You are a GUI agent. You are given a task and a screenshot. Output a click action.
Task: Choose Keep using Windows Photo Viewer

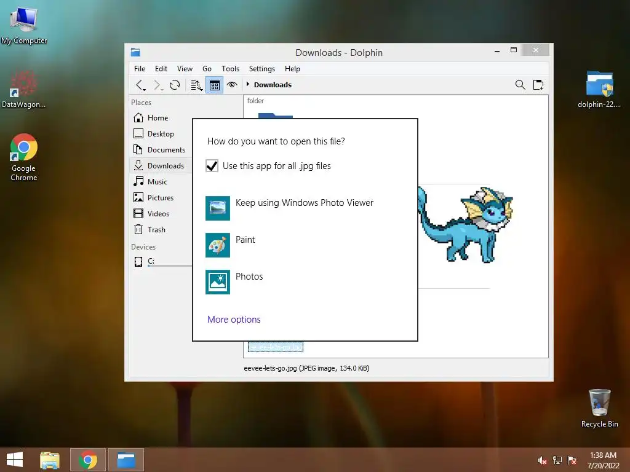click(305, 208)
